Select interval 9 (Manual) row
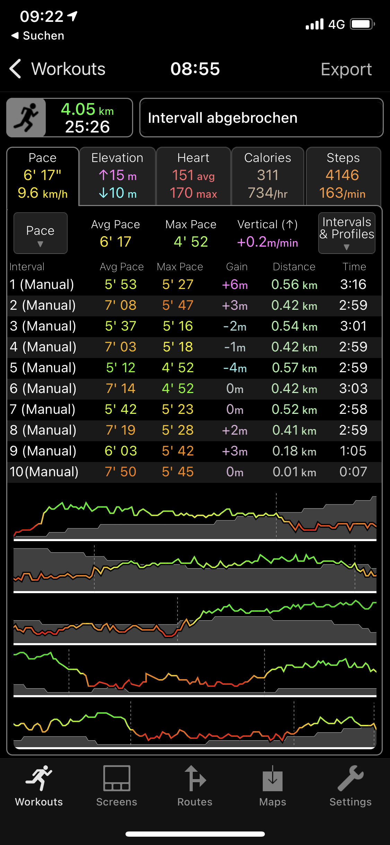This screenshot has height=845, width=390. coord(194,451)
